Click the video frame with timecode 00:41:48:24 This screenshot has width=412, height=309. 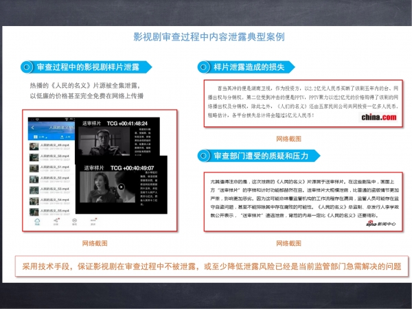coord(104,142)
